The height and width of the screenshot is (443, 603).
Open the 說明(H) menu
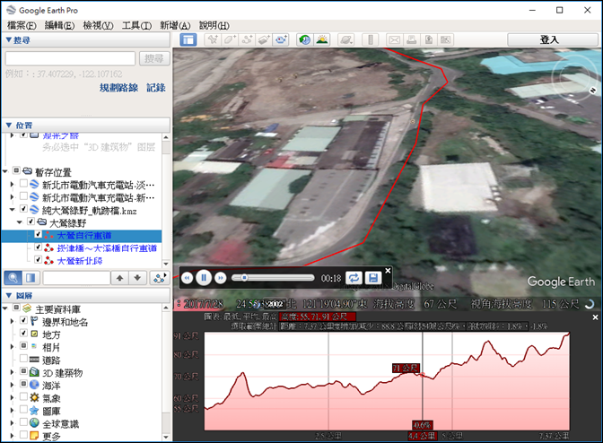coord(214,25)
